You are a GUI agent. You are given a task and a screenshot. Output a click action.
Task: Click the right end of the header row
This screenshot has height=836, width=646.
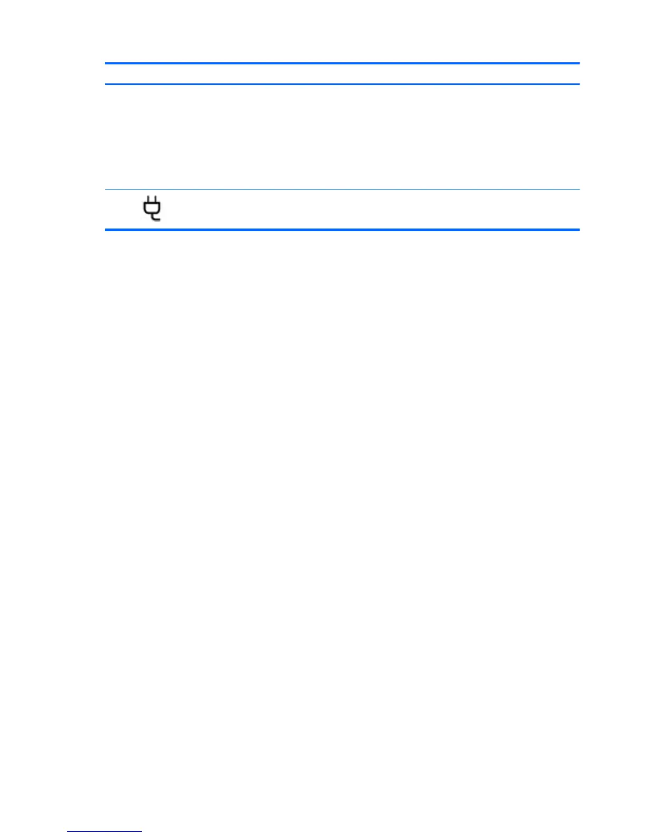(565, 74)
